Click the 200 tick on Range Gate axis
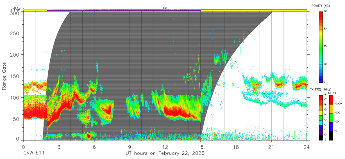345x159 pixels. (15, 55)
